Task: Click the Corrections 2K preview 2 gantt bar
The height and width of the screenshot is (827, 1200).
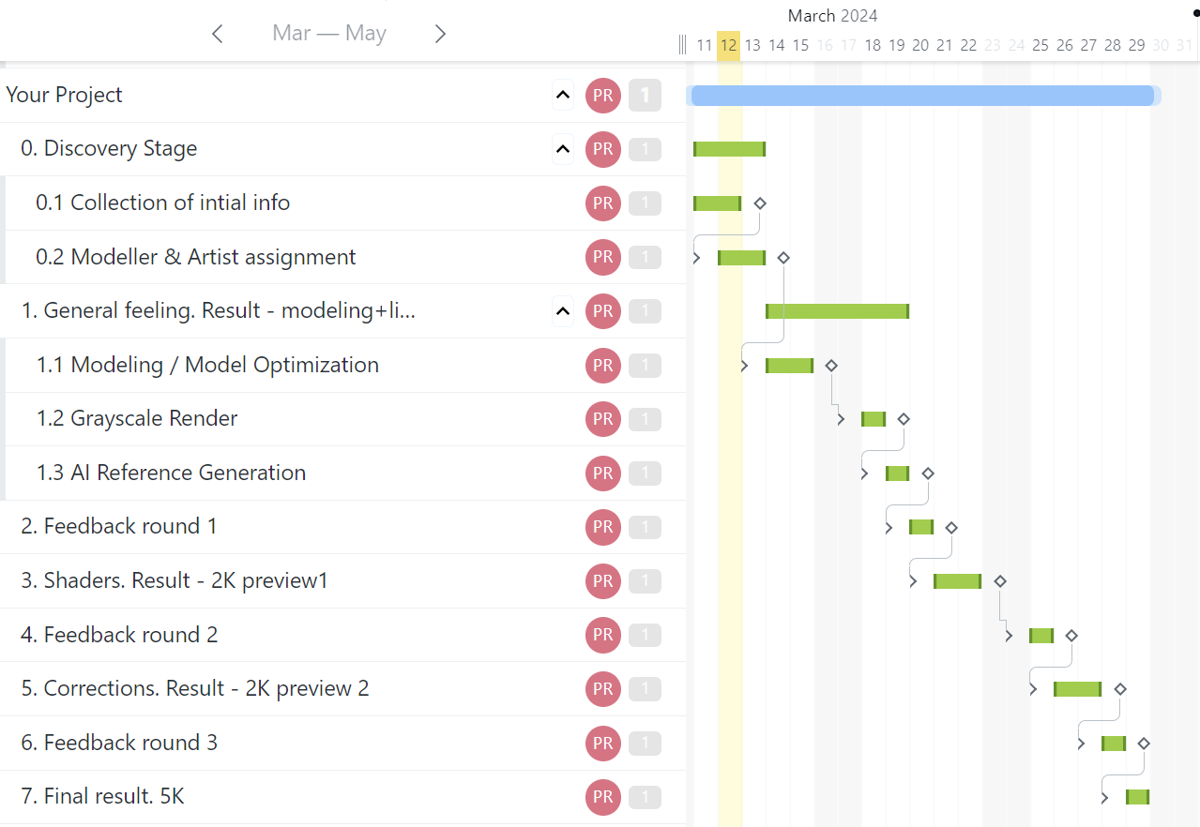Action: tap(1077, 689)
